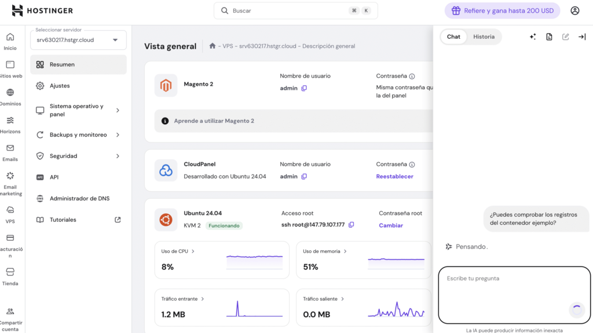Viewport: 593px width, 333px height.
Task: Click the Hostinger logo
Action: tap(42, 10)
